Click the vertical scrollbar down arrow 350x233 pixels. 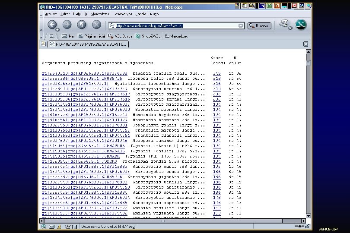[308, 216]
